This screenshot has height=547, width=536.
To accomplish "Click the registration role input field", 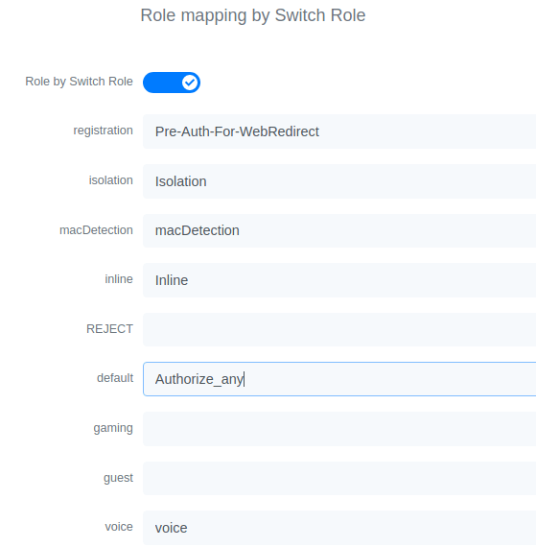I will [339, 131].
